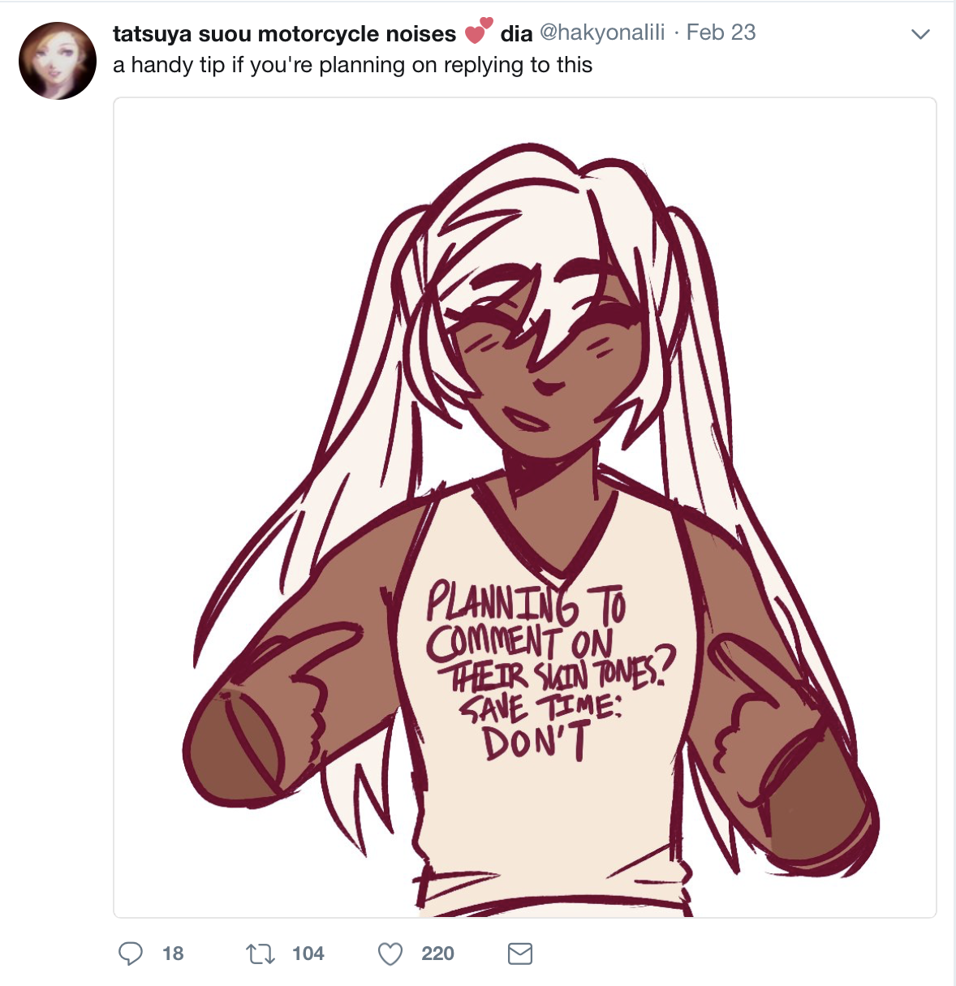Open profile via "tatsuya suou motorcycle noises" name
This screenshot has width=956, height=986.
click(x=284, y=33)
